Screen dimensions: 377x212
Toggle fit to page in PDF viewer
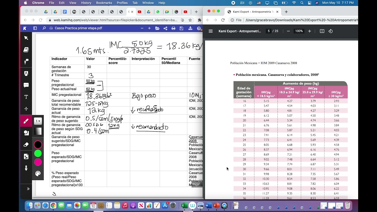[x=322, y=31]
